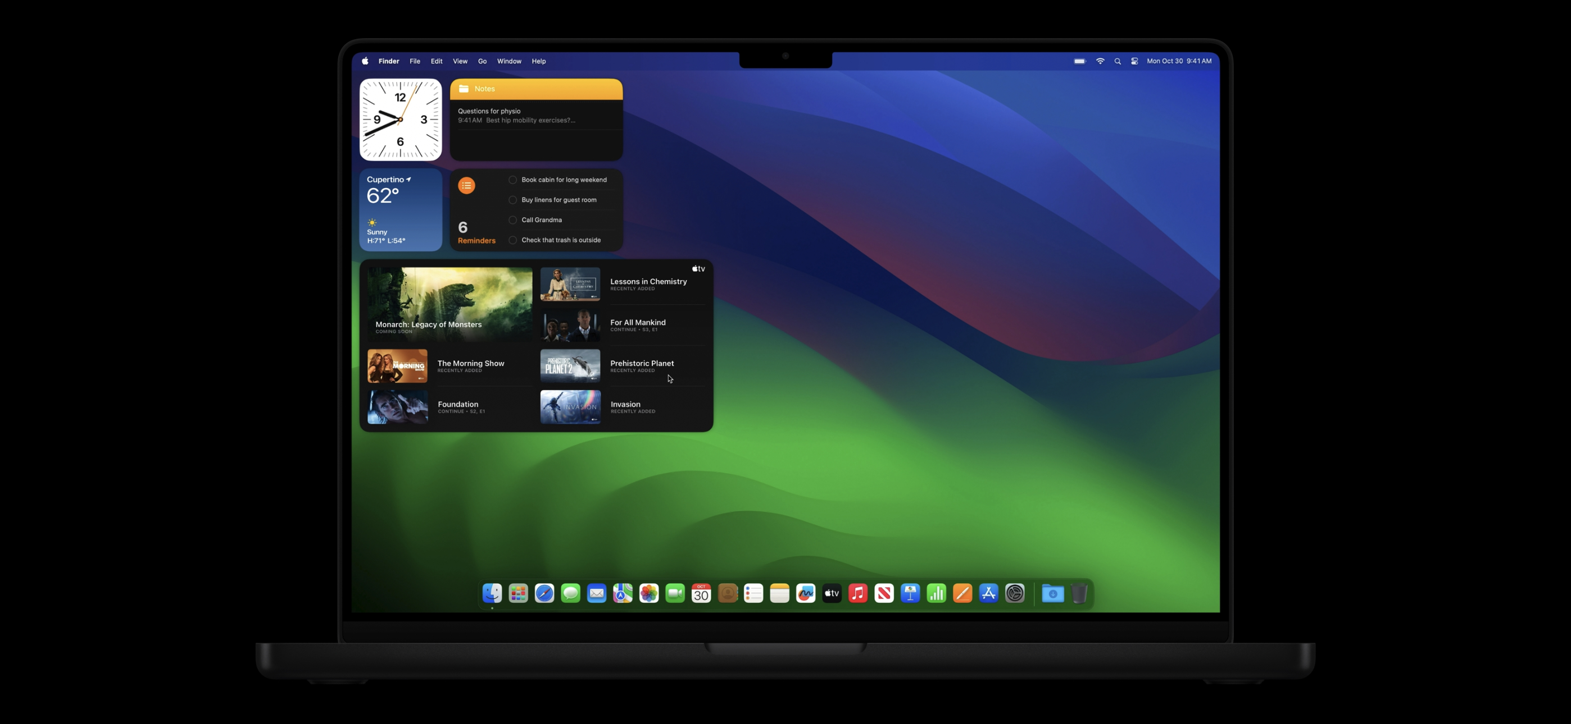1571x724 pixels.
Task: Open Launchpad in the Dock
Action: pos(519,593)
